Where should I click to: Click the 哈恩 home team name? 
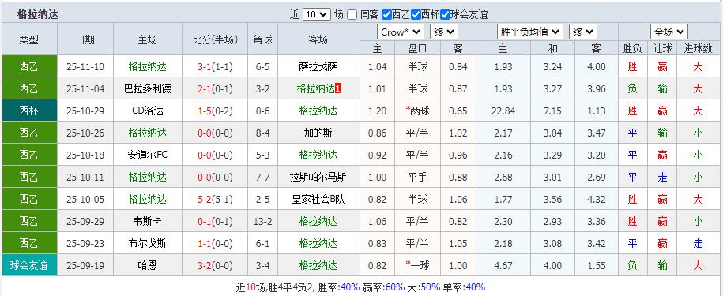pyautogui.click(x=148, y=266)
